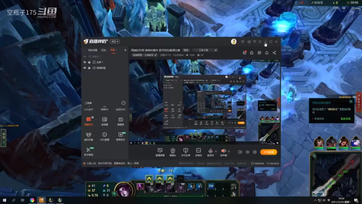Toggle visibility of the 英雄联盟 source
This screenshot has height=204, width=362.
(85, 68)
